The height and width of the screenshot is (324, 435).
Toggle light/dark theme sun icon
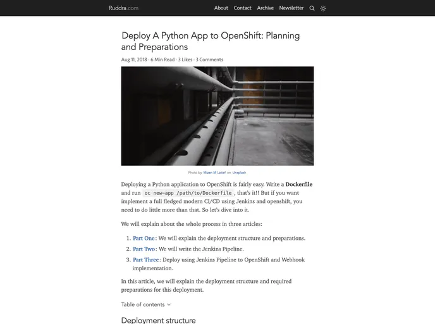pos(323,9)
